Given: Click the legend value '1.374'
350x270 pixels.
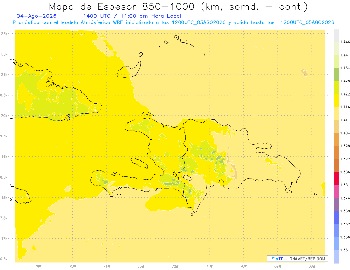Looking at the screenshot, I should [346, 198].
